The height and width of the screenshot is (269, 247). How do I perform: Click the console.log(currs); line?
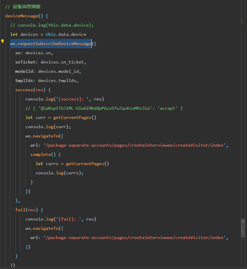(x=59, y=173)
